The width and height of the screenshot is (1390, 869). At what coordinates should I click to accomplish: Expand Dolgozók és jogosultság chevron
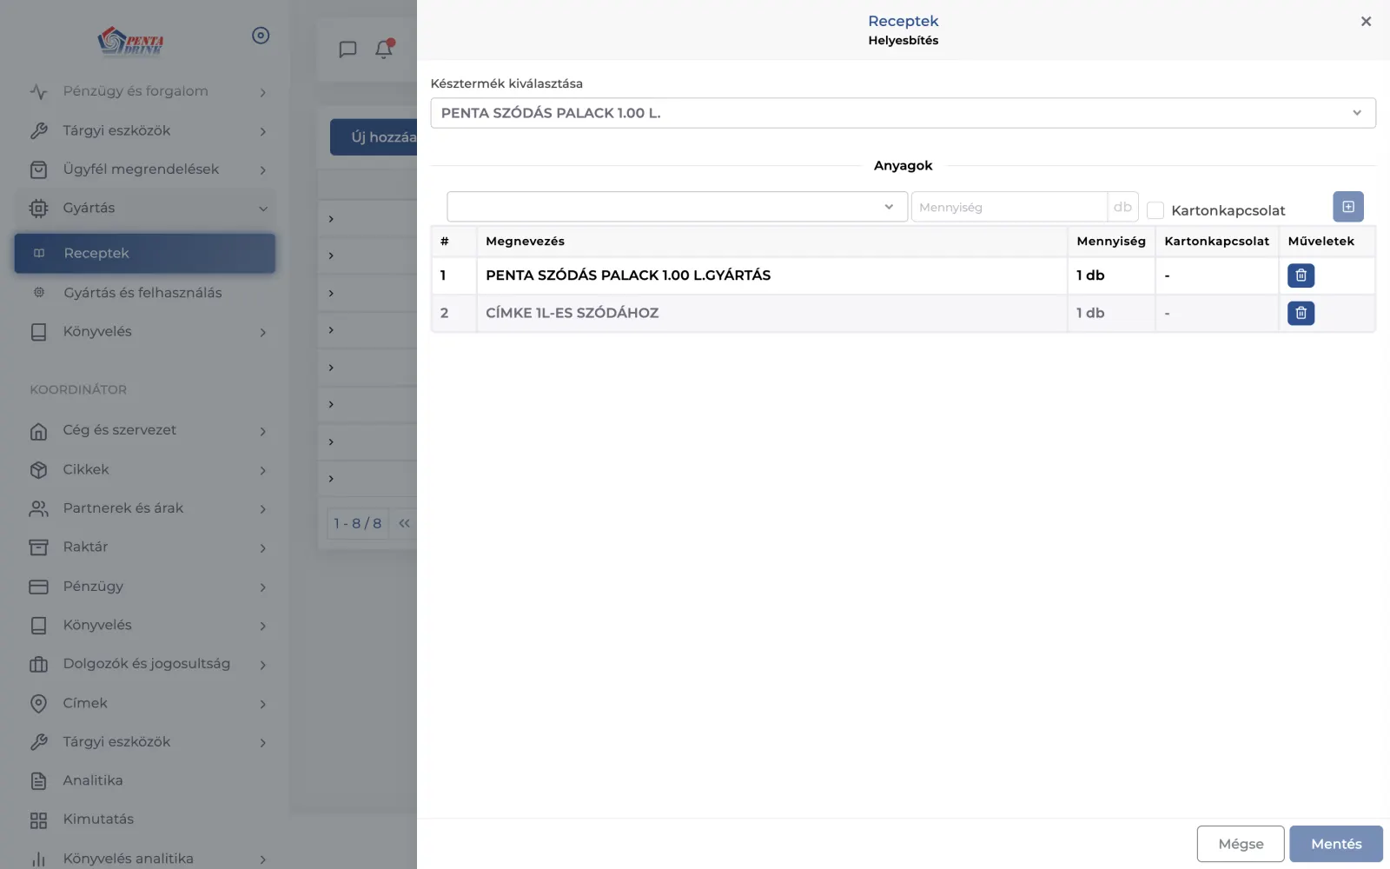click(262, 665)
